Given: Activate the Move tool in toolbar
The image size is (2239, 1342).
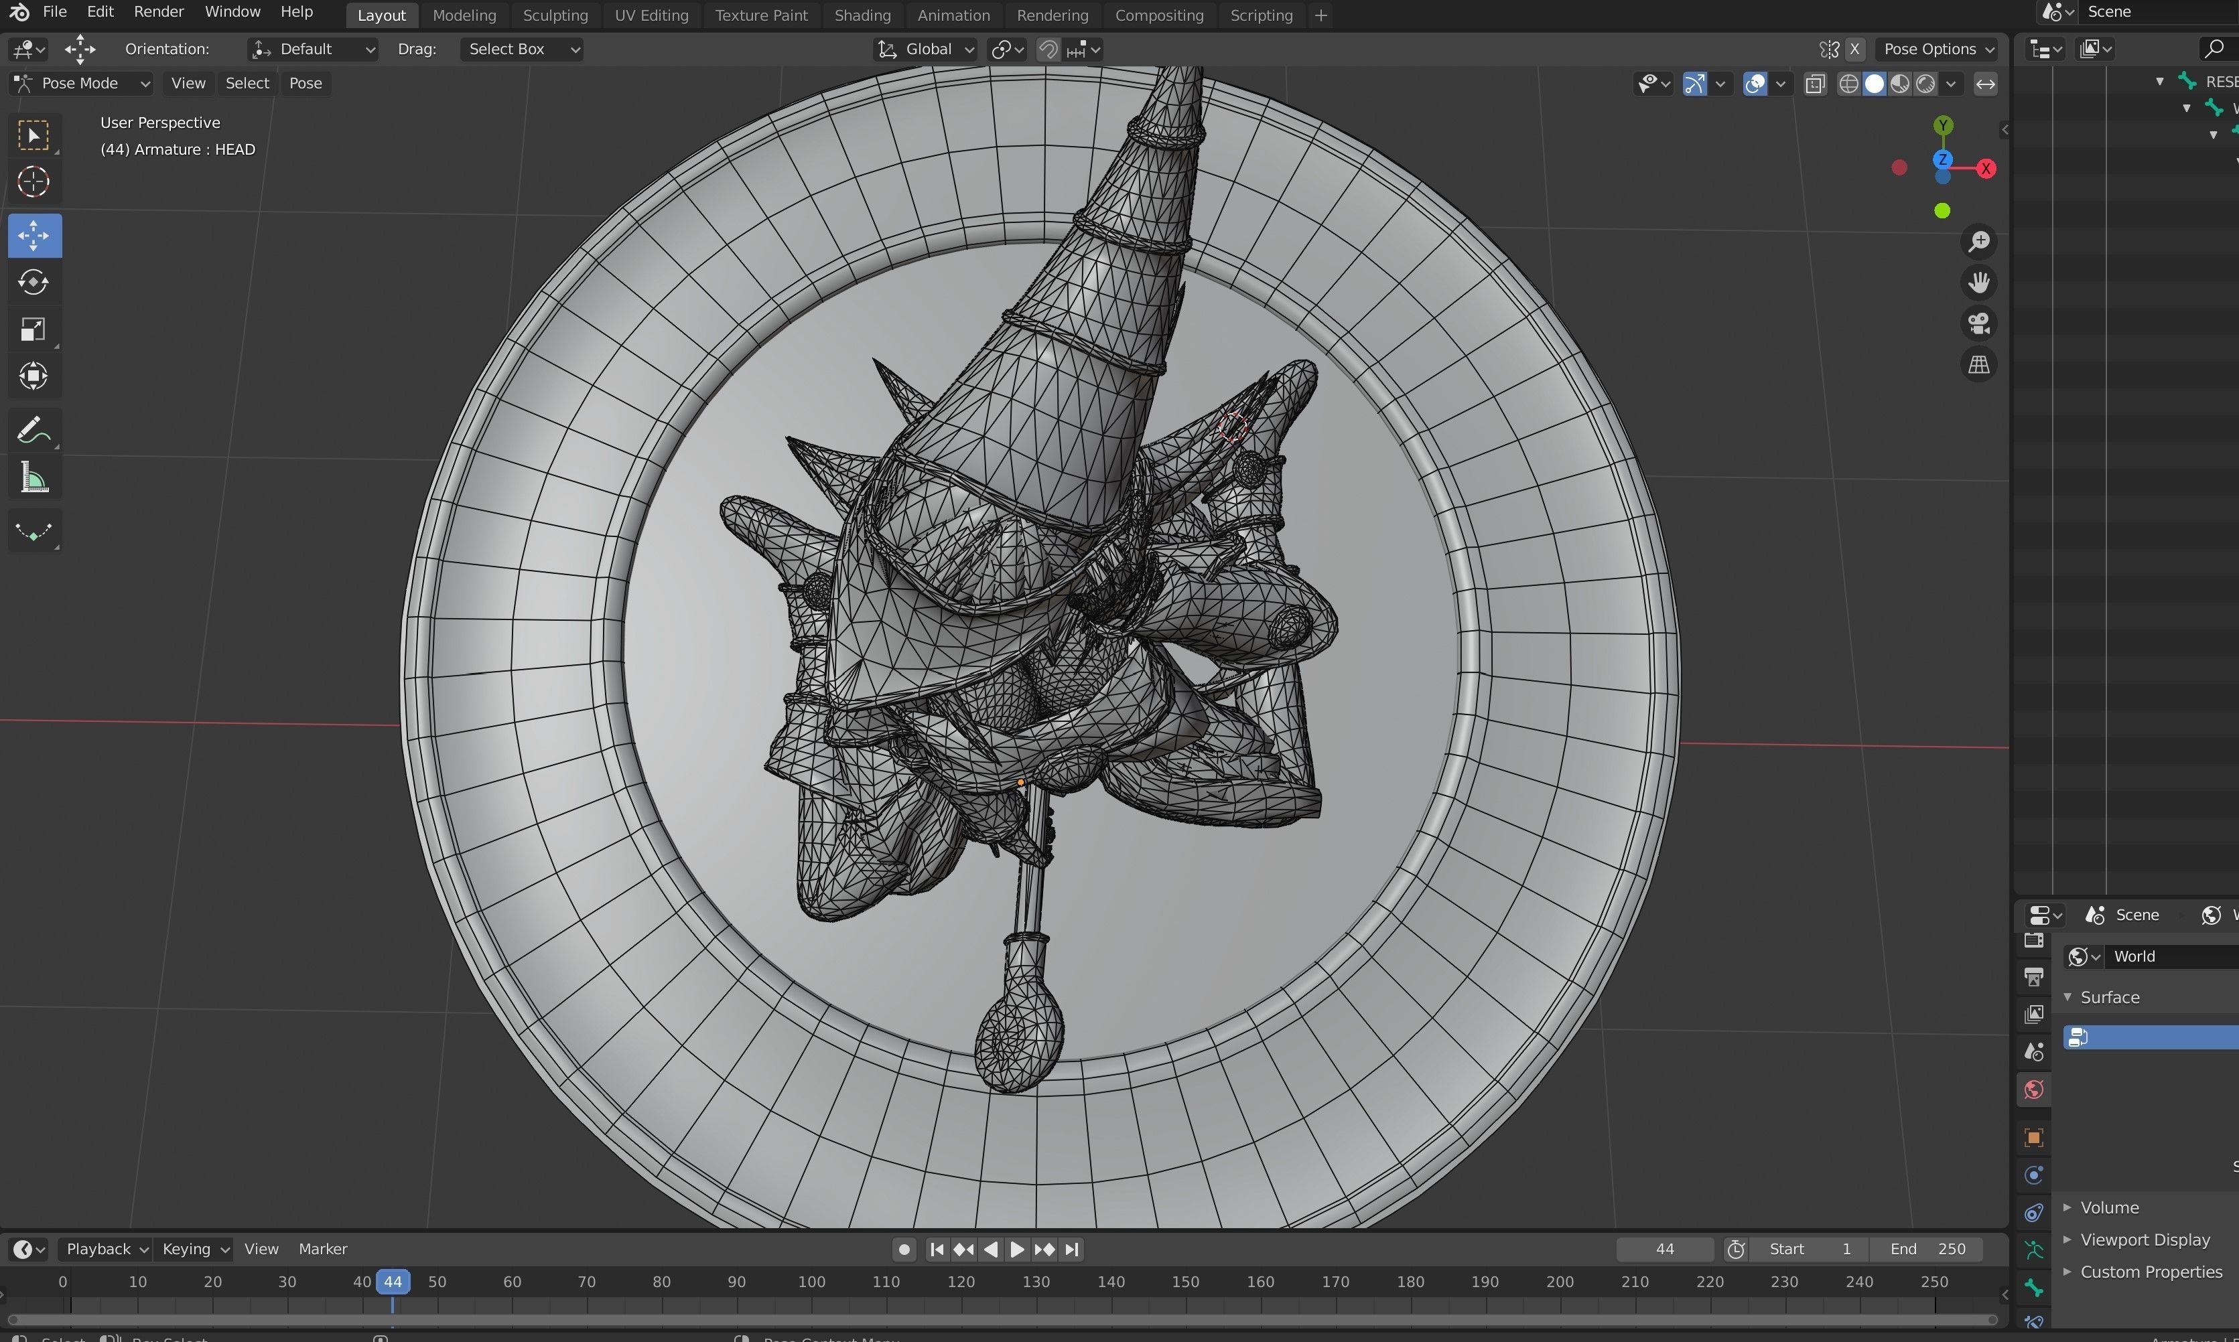Looking at the screenshot, I should click(34, 236).
